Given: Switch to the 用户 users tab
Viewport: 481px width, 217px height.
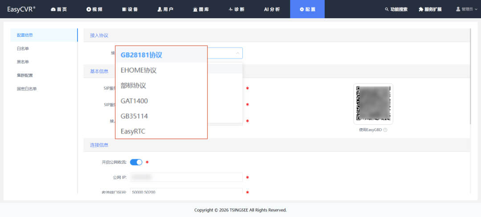Looking at the screenshot, I should click(x=165, y=9).
